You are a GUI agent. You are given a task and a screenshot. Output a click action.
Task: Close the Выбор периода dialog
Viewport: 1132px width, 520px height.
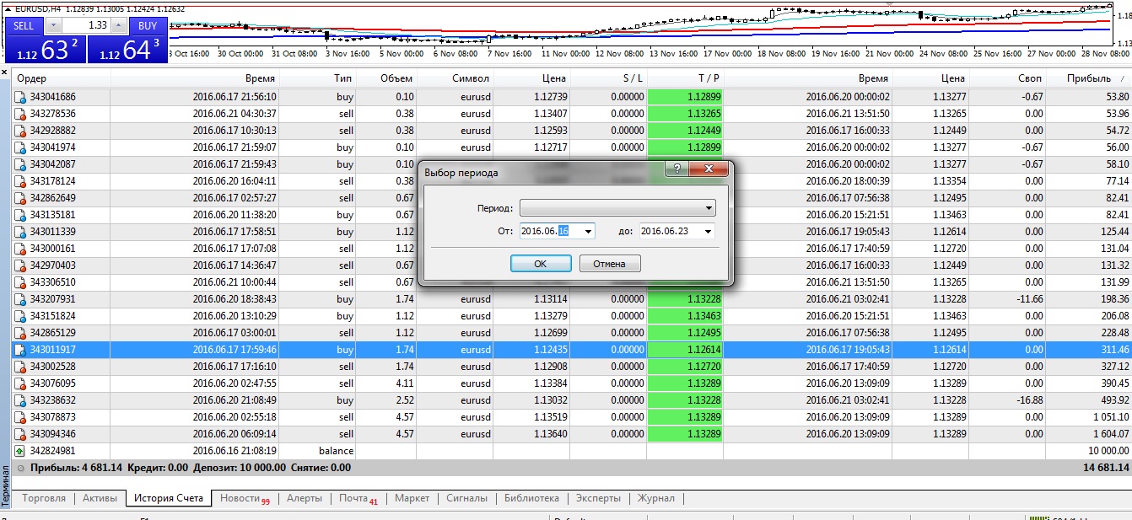click(x=708, y=169)
